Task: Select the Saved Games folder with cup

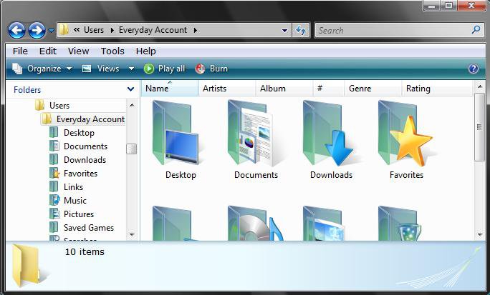Action: pyautogui.click(x=399, y=223)
